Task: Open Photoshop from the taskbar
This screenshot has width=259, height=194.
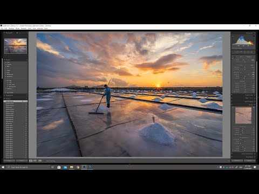Action: click(x=91, y=167)
